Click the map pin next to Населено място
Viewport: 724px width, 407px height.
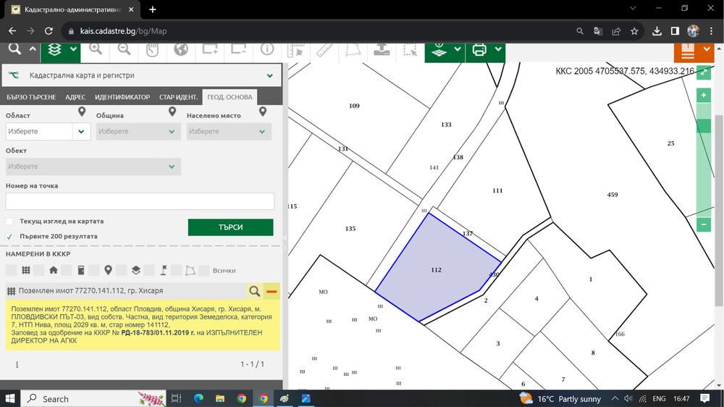point(263,112)
